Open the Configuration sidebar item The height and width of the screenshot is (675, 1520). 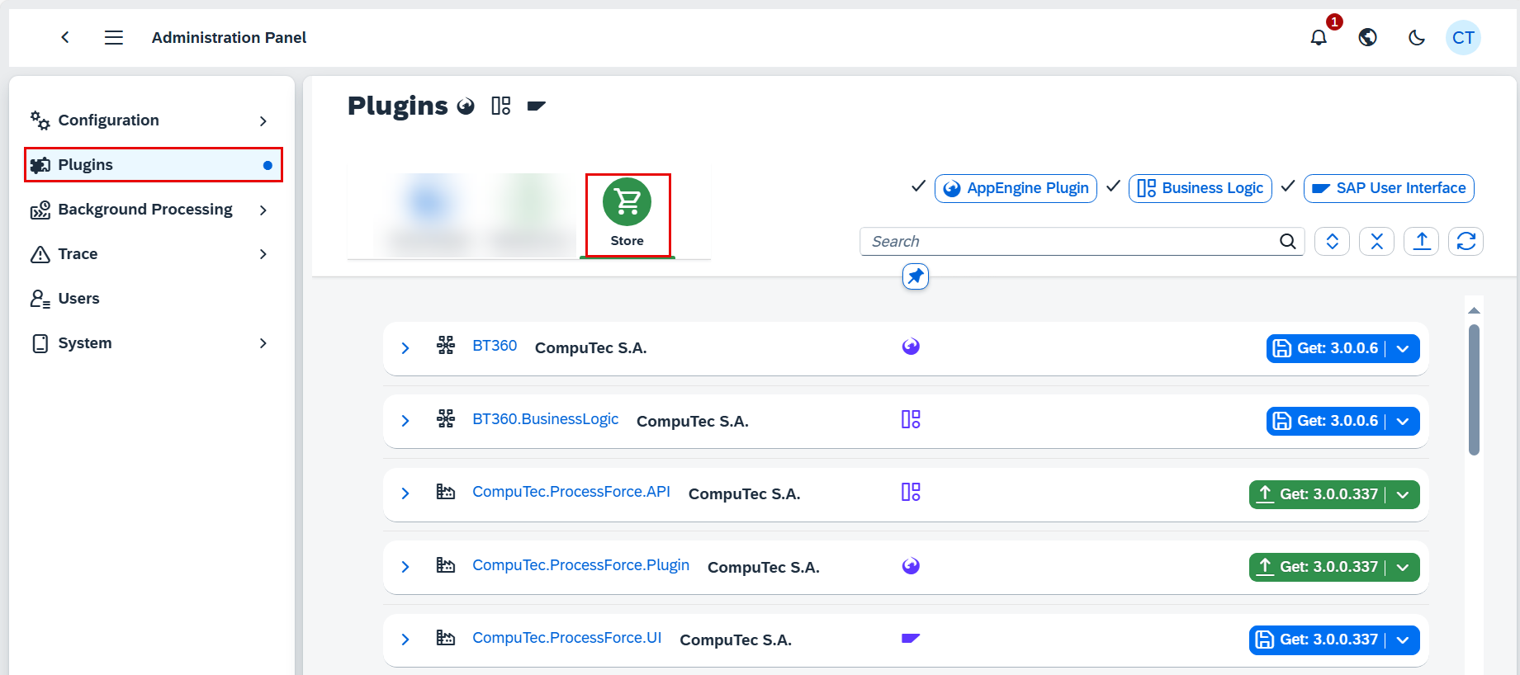(x=154, y=120)
